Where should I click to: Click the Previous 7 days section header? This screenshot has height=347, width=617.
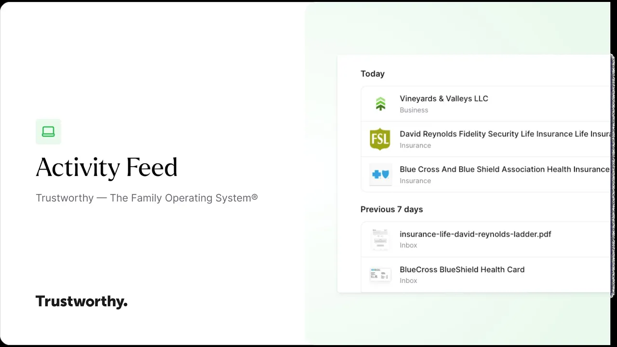(x=391, y=209)
